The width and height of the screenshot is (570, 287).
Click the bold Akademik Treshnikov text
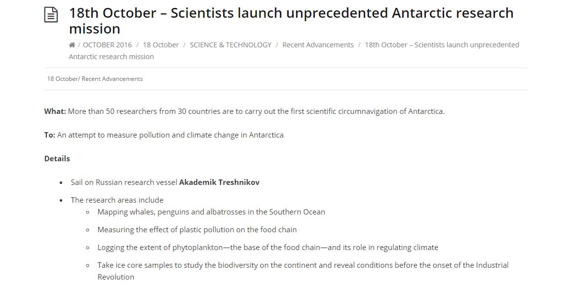(x=219, y=182)
